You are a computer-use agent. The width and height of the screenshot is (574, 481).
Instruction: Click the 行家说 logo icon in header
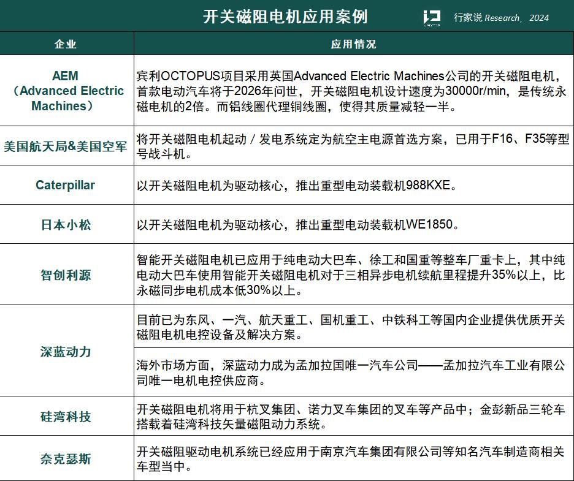click(x=432, y=17)
